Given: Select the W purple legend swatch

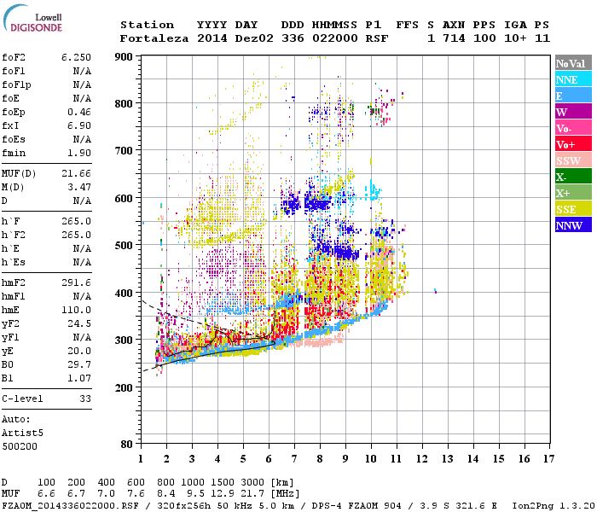Looking at the screenshot, I should click(573, 112).
